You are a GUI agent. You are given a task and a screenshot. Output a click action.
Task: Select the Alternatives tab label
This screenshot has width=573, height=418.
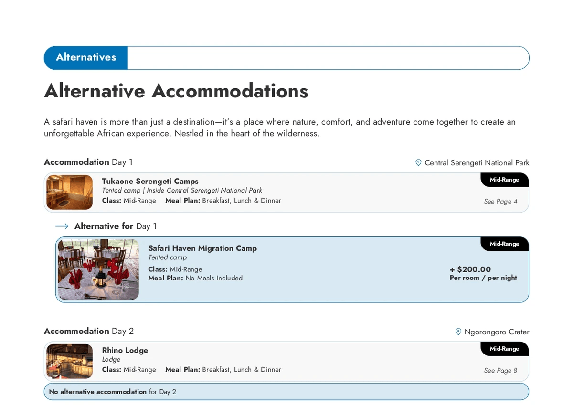pos(86,57)
